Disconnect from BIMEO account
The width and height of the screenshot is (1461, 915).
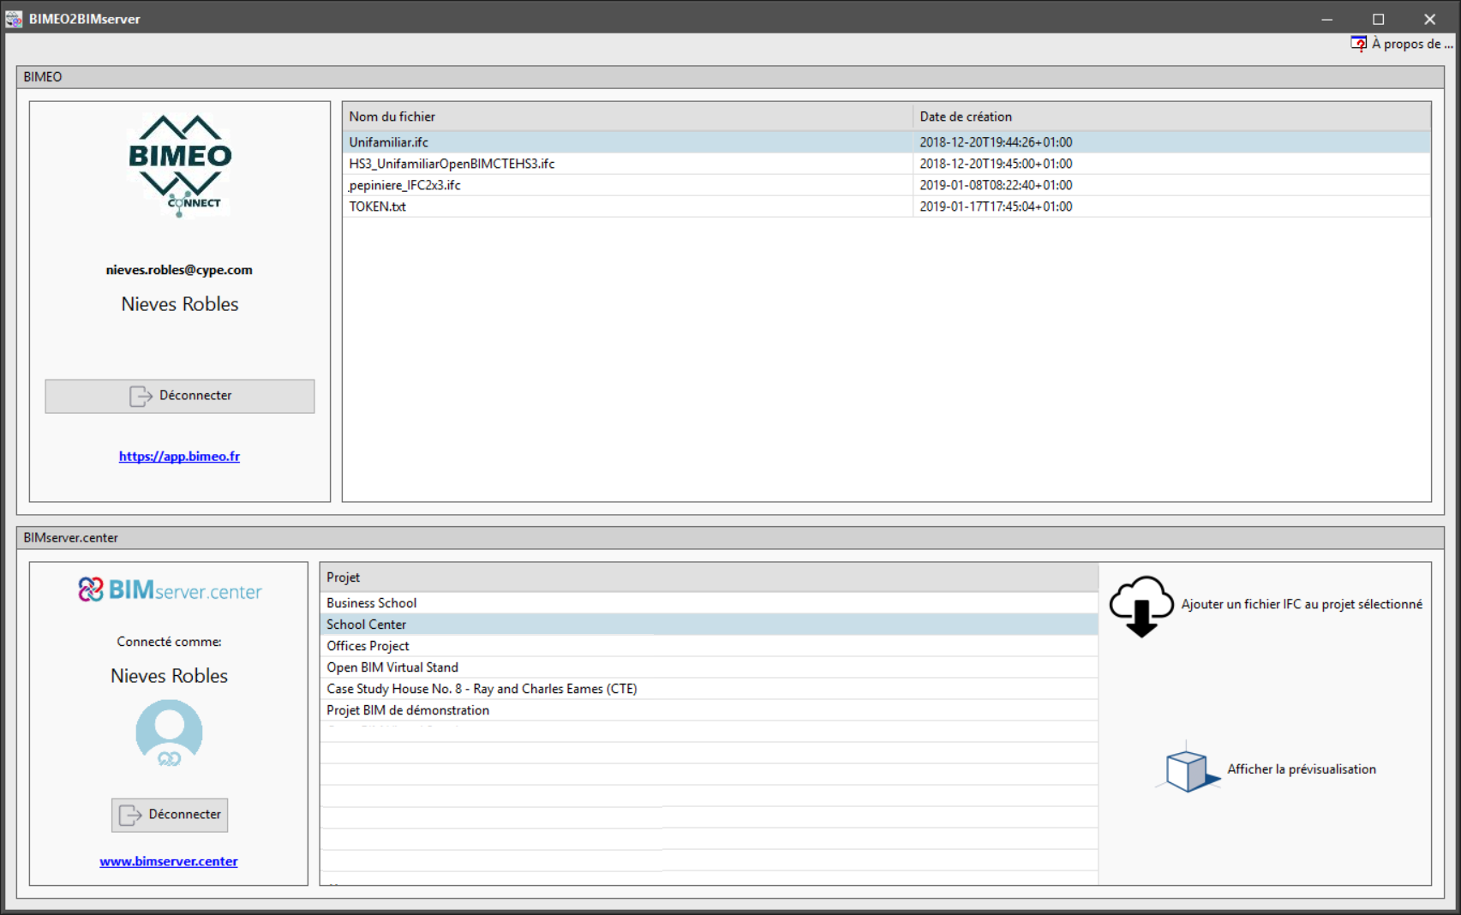180,396
